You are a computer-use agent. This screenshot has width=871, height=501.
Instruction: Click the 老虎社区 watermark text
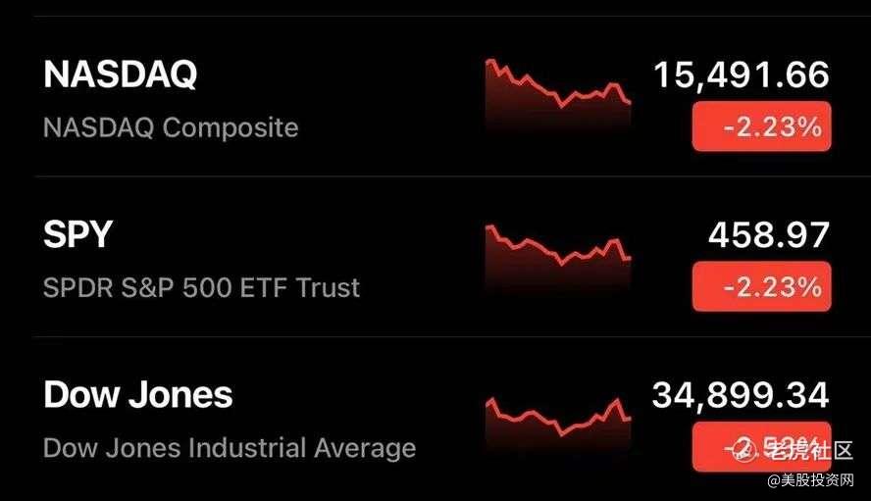tap(809, 451)
